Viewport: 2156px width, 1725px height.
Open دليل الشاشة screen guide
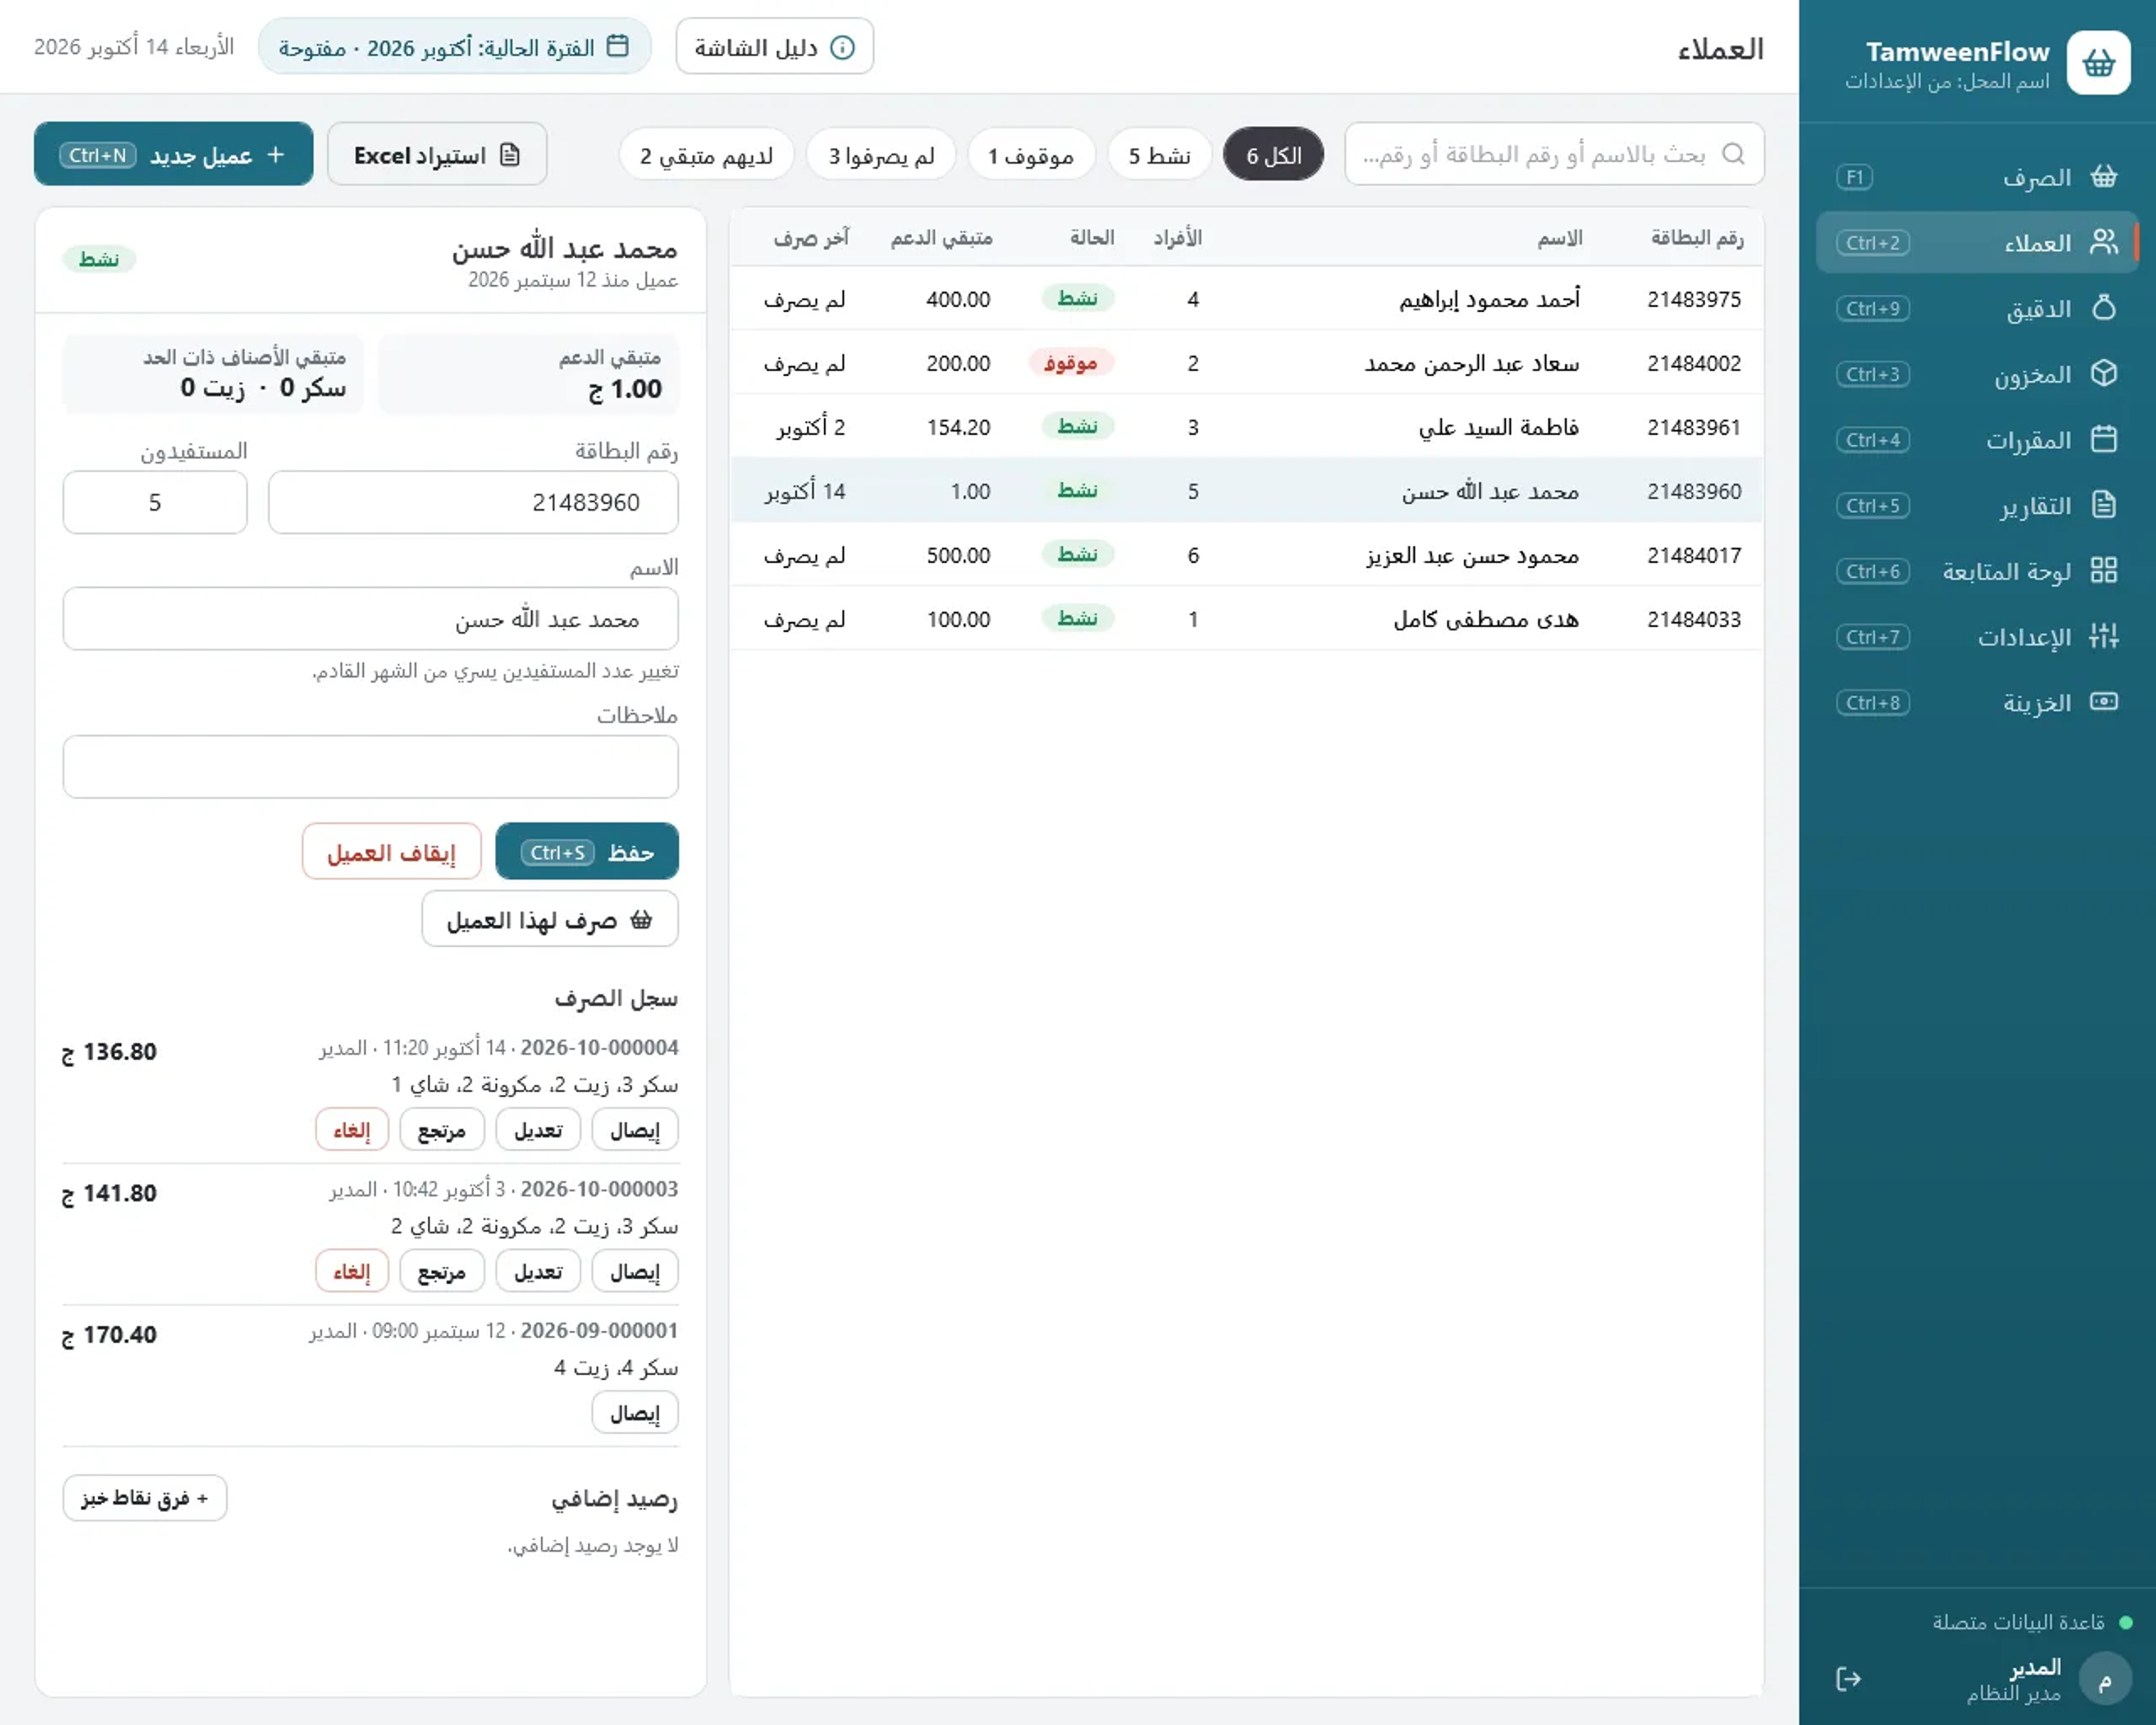click(774, 47)
